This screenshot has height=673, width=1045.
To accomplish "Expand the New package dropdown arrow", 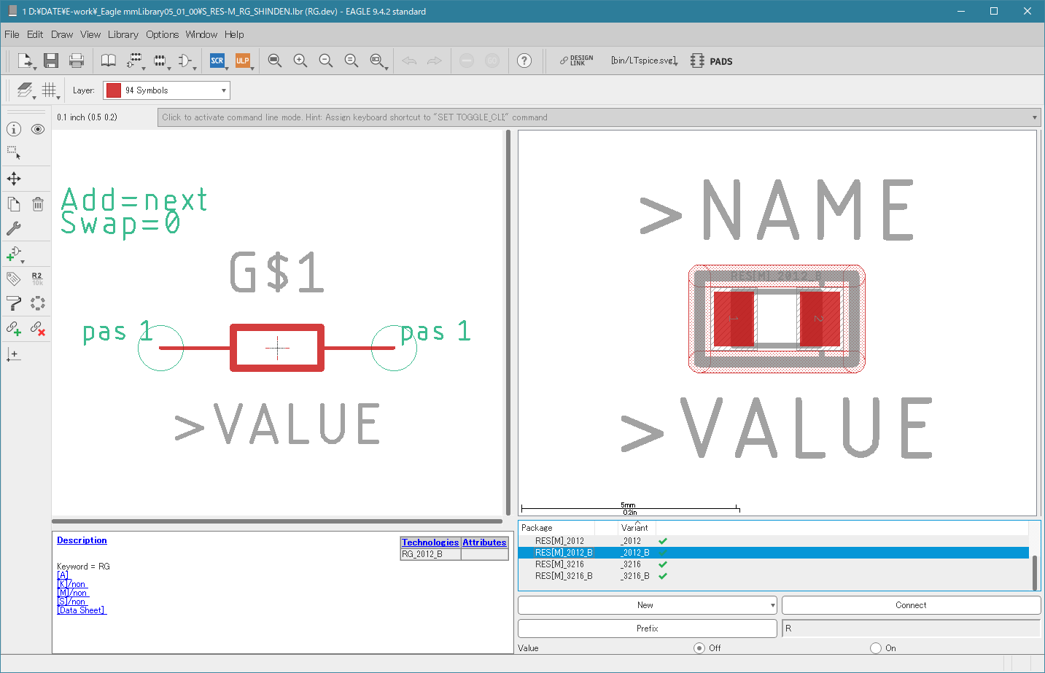I will [x=773, y=605].
